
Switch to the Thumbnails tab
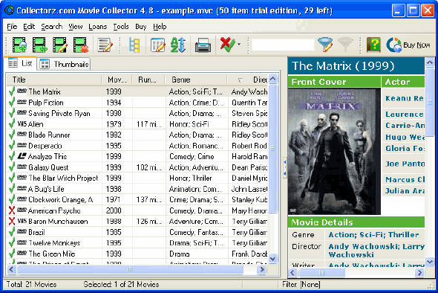click(64, 64)
